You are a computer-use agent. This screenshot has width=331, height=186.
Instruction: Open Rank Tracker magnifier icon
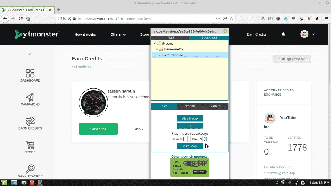[30, 169]
